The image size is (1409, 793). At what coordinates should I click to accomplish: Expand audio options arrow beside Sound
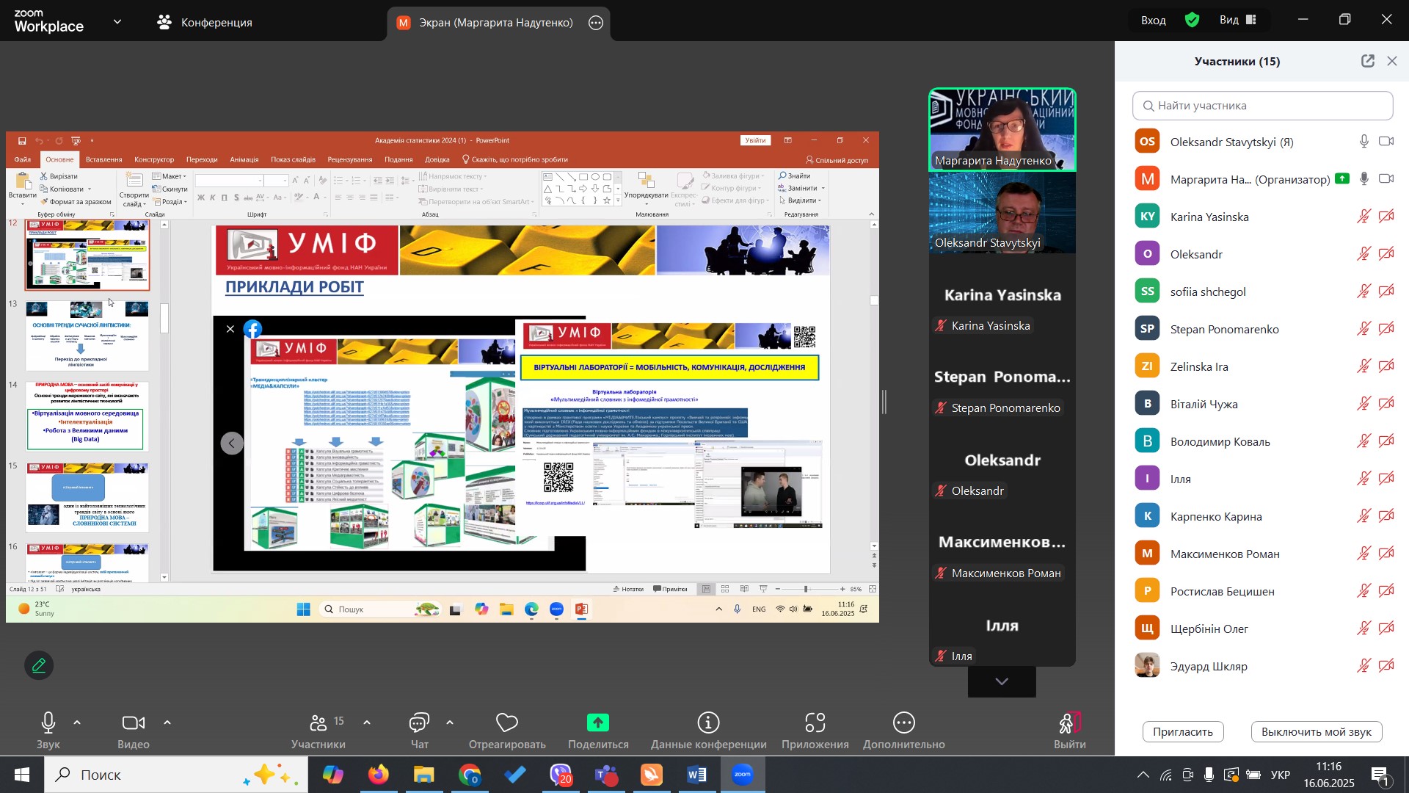click(77, 723)
